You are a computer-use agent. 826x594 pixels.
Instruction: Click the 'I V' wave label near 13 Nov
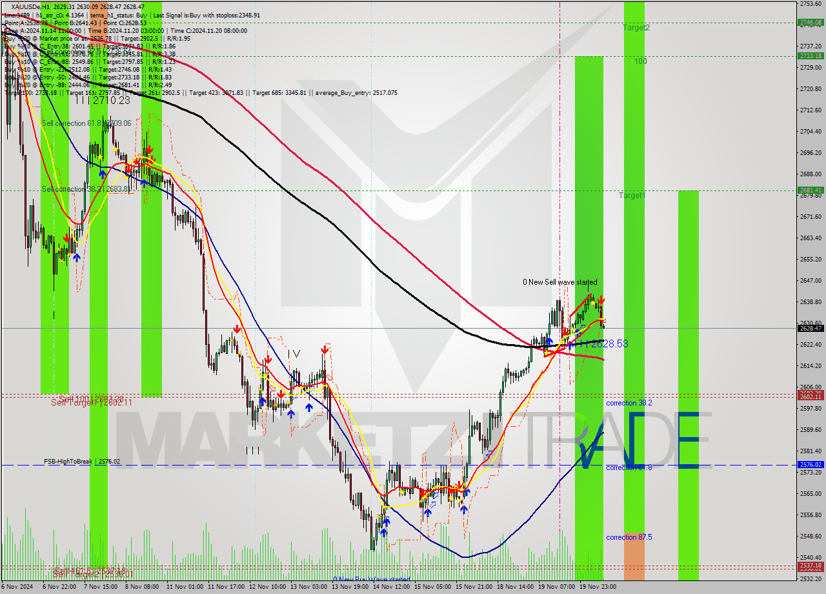[294, 354]
